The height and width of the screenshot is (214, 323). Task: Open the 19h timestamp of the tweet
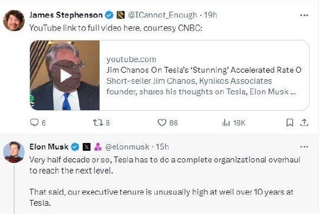[x=210, y=15]
